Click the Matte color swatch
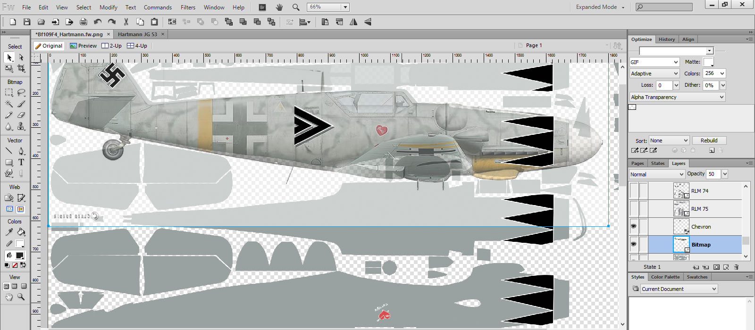The width and height of the screenshot is (755, 330). pos(708,62)
